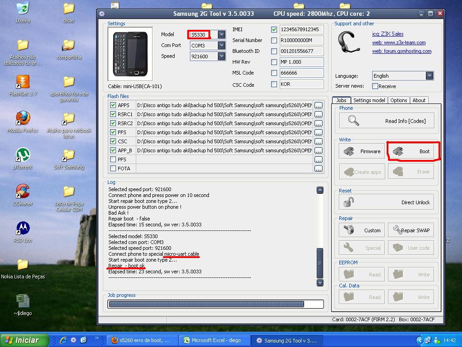The width and height of the screenshot is (462, 347).
Task: Browse for the CSC flash file
Action: point(318,141)
